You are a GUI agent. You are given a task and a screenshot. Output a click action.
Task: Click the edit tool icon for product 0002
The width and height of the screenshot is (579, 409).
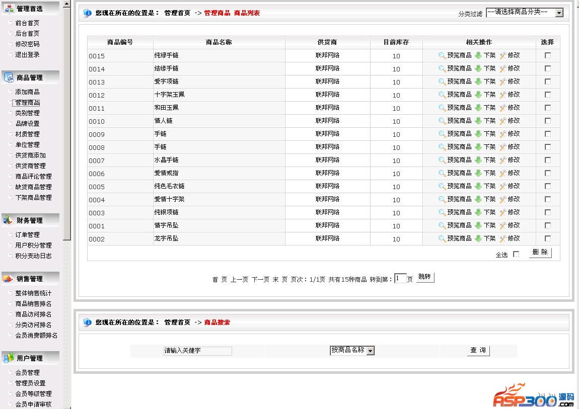coord(502,238)
